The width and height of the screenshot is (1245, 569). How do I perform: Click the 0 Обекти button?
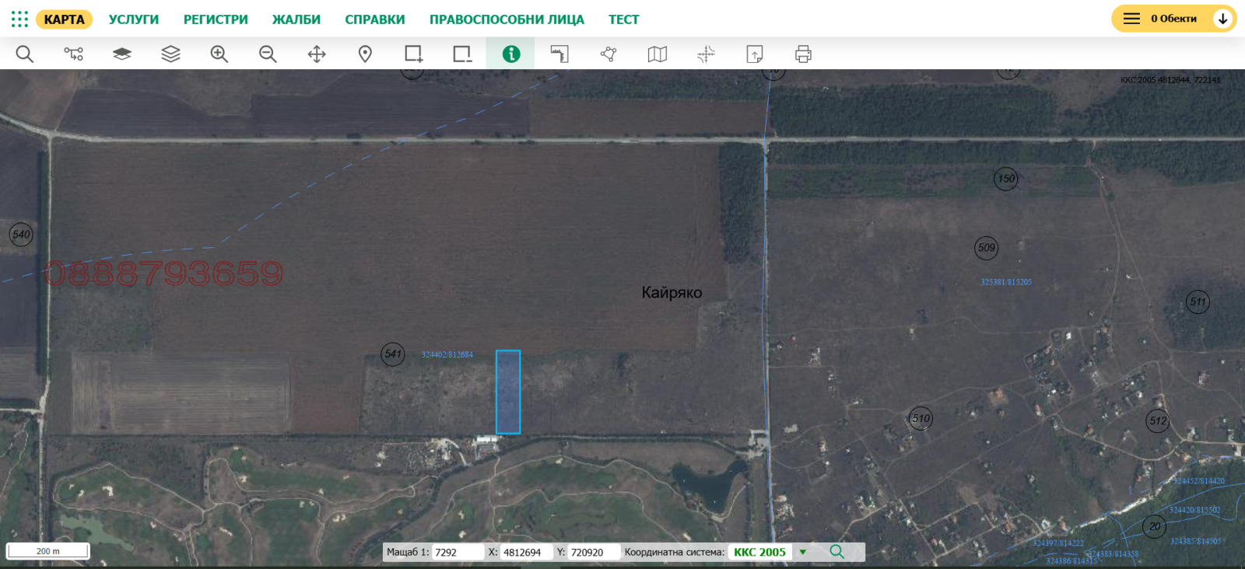(x=1174, y=19)
